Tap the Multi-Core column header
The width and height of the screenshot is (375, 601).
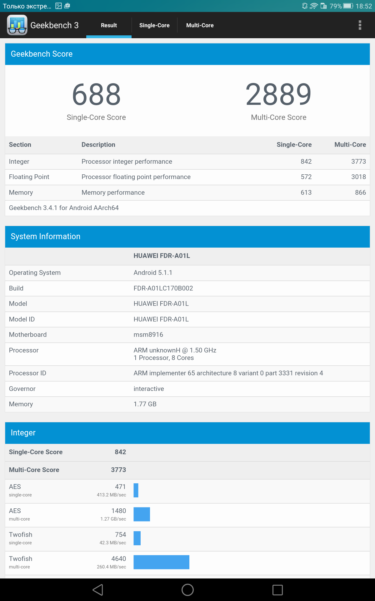(350, 145)
